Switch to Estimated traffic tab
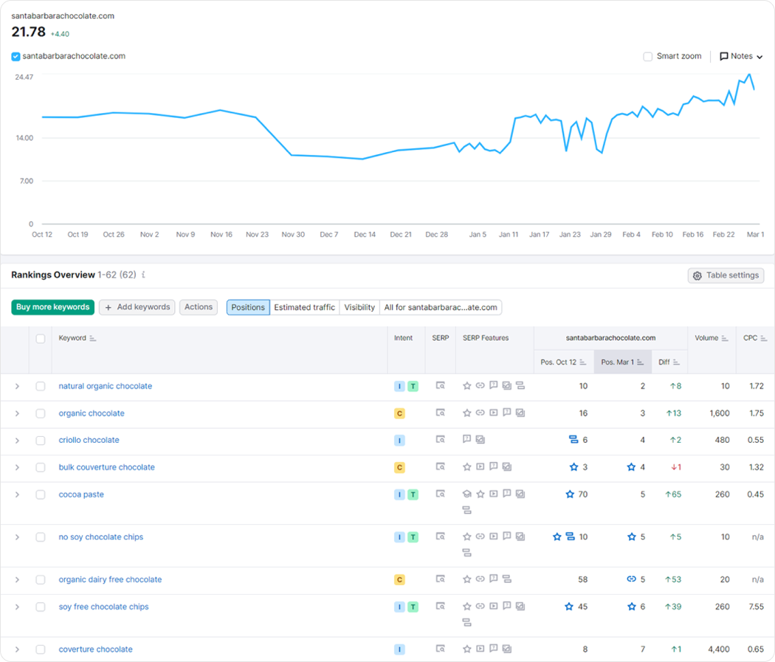Screen dimensions: 775x662 pyautogui.click(x=304, y=307)
